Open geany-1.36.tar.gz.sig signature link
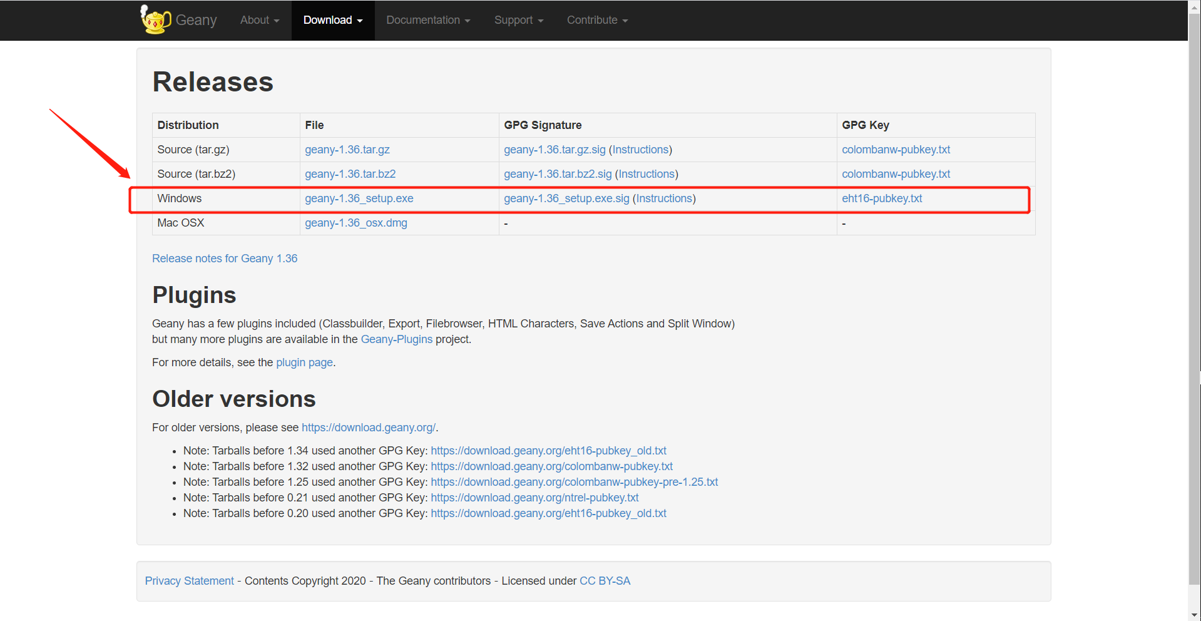 click(x=555, y=150)
